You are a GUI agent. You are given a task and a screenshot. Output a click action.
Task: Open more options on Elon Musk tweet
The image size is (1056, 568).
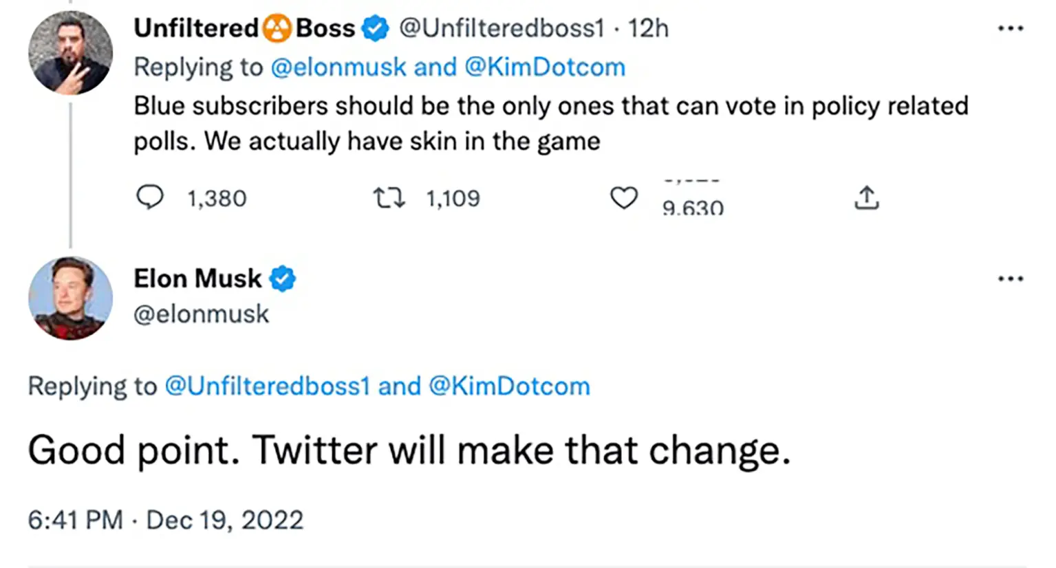coord(1010,279)
